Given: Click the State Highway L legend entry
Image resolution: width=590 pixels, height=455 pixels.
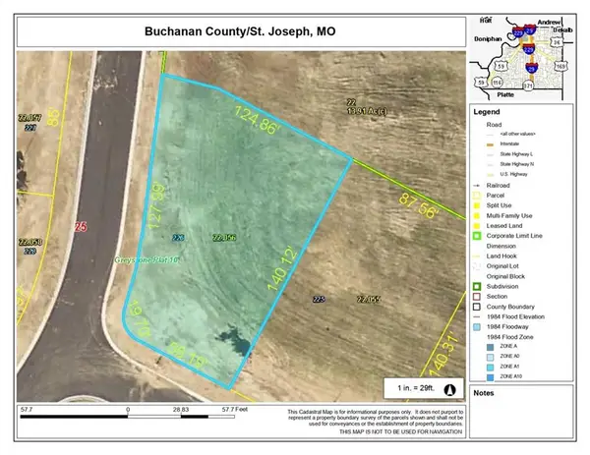Looking at the screenshot, I should click(516, 154).
